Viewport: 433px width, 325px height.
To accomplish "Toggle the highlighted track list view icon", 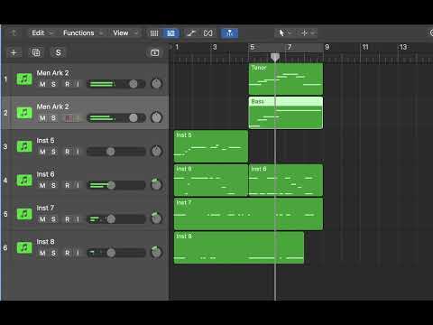I will click(170, 33).
